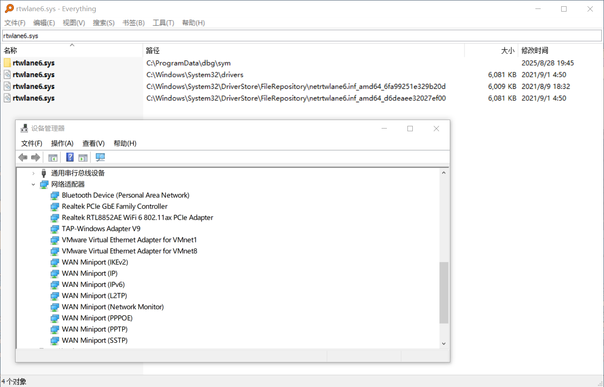The height and width of the screenshot is (387, 604).
Task: Sort results by the 名称 column header
Action: tap(72, 50)
